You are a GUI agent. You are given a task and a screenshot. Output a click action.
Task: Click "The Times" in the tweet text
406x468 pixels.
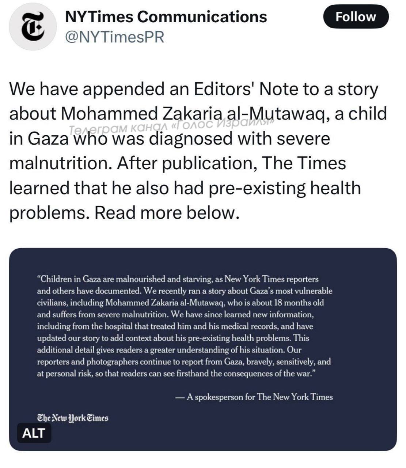(x=304, y=163)
